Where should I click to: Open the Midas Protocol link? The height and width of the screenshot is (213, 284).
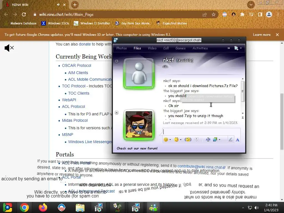[x=75, y=120]
